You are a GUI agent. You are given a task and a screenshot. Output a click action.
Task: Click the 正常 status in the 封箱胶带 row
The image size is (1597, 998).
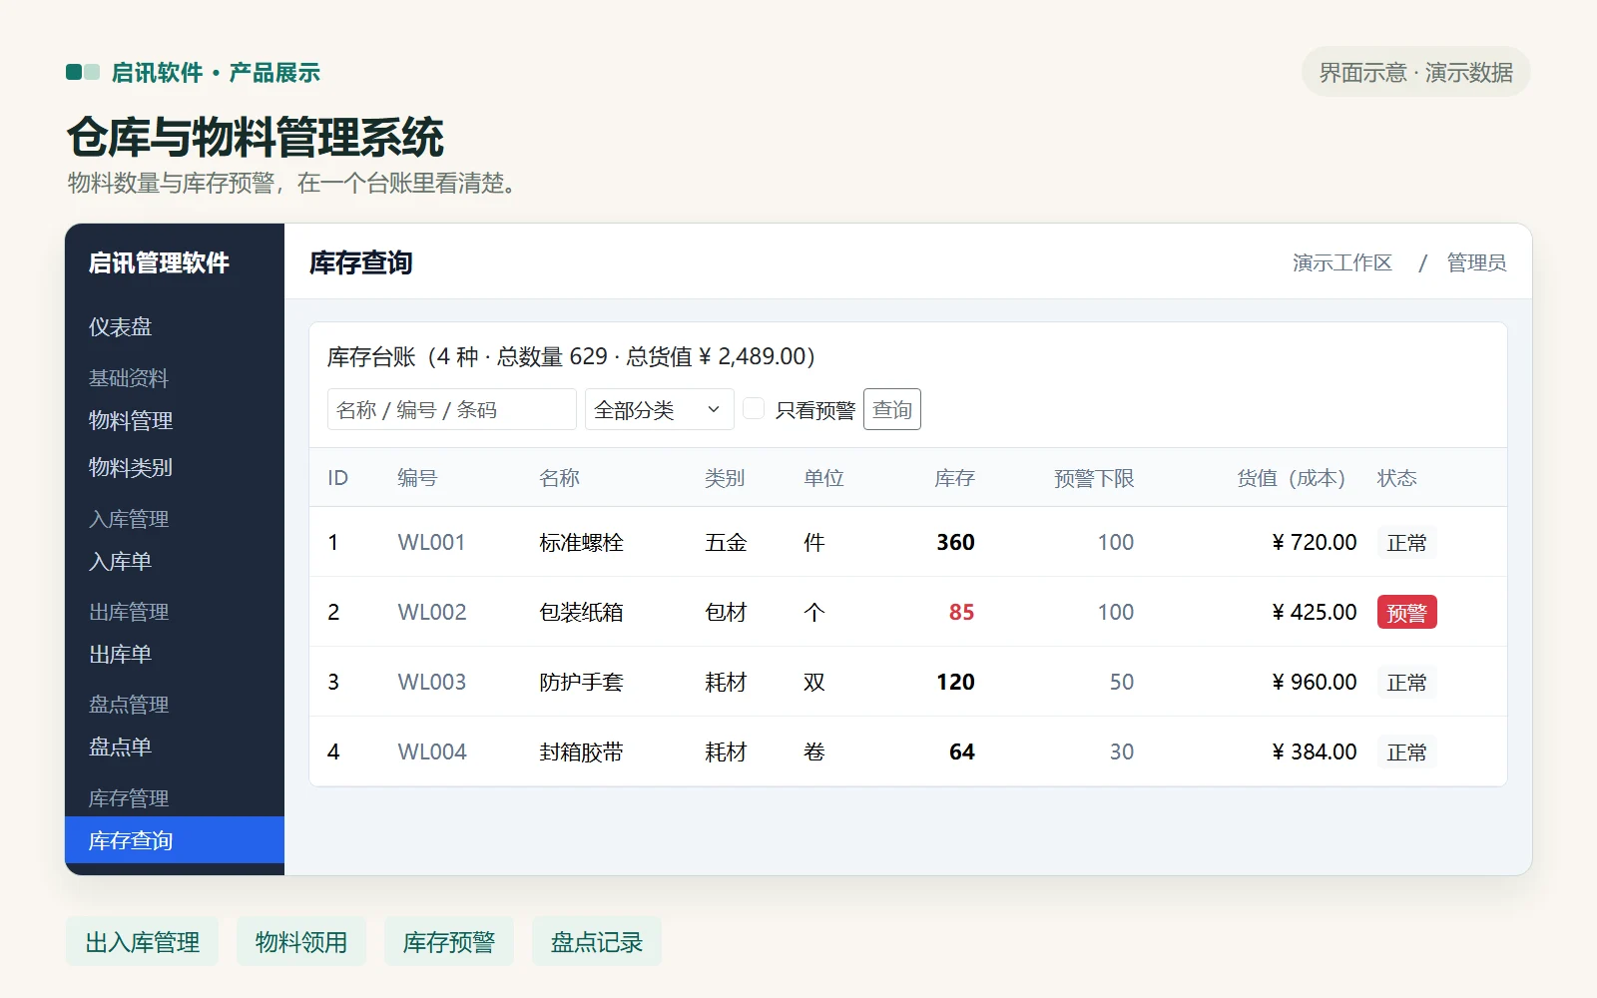point(1407,752)
